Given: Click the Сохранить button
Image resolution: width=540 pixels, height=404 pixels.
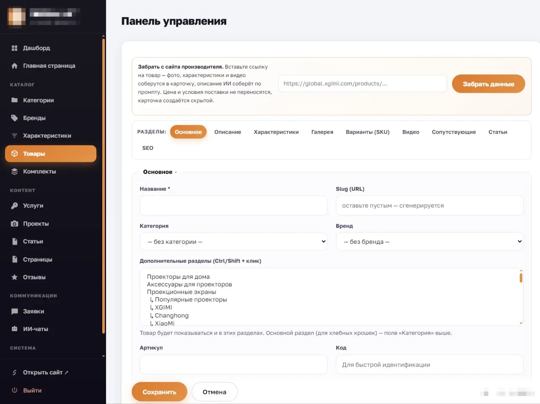Looking at the screenshot, I should pyautogui.click(x=160, y=392).
